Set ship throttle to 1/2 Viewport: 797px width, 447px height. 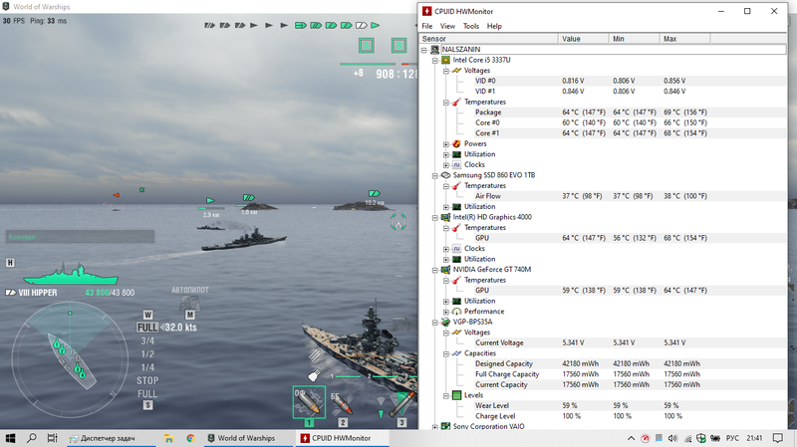(147, 354)
